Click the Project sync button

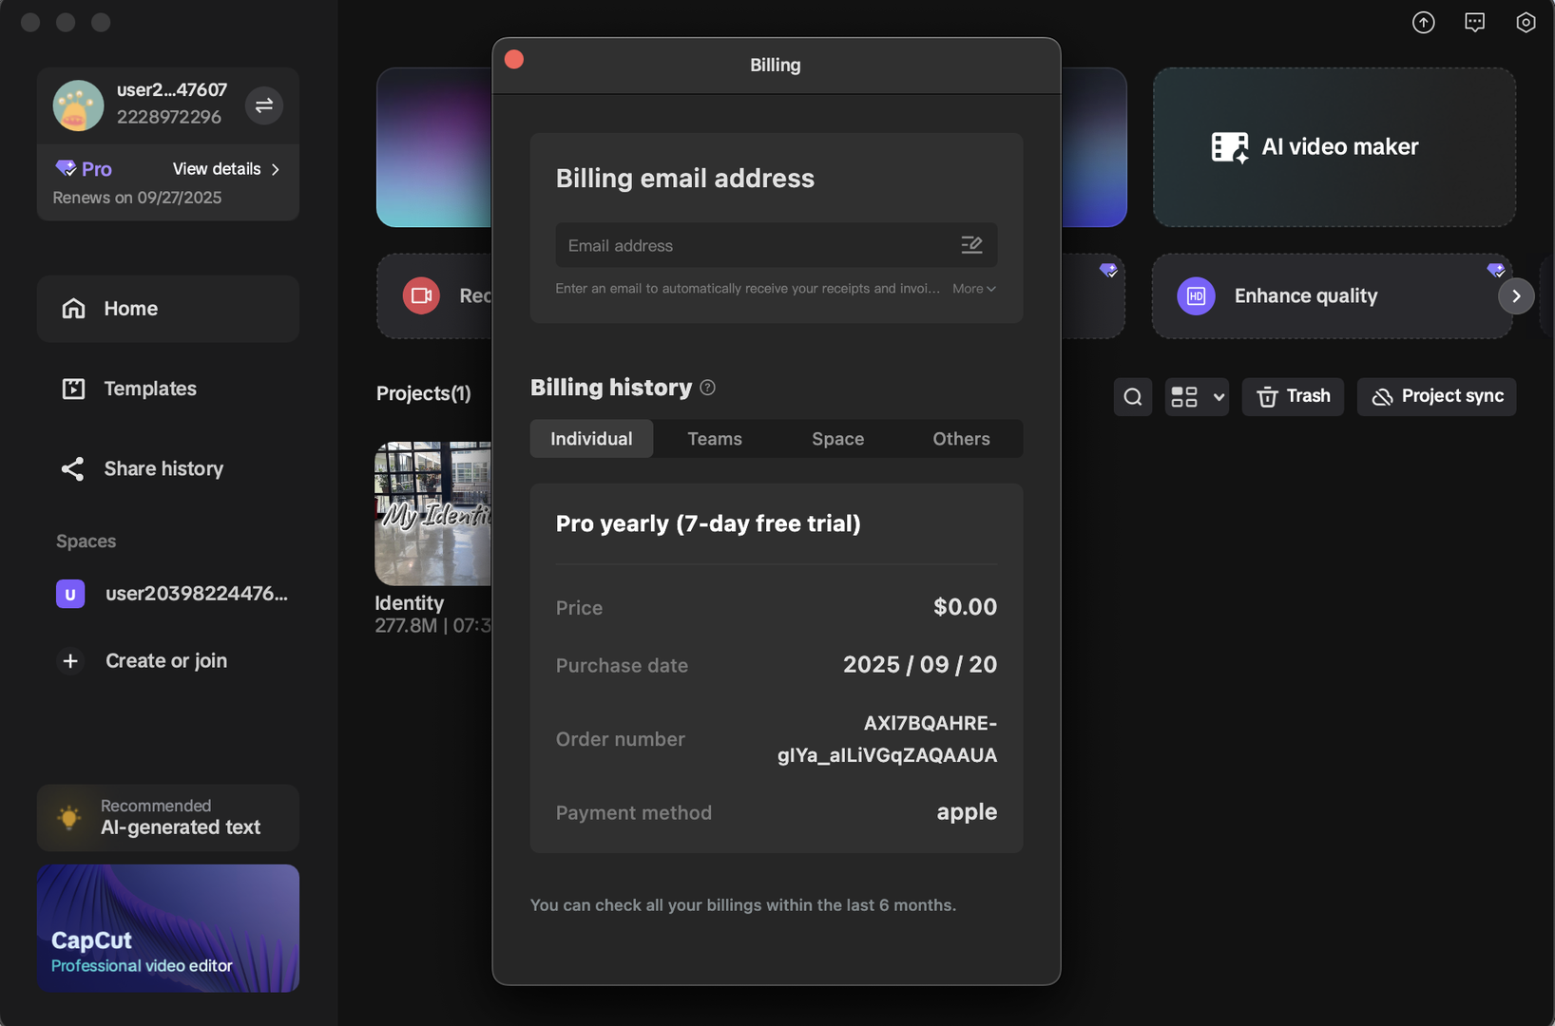tap(1436, 397)
